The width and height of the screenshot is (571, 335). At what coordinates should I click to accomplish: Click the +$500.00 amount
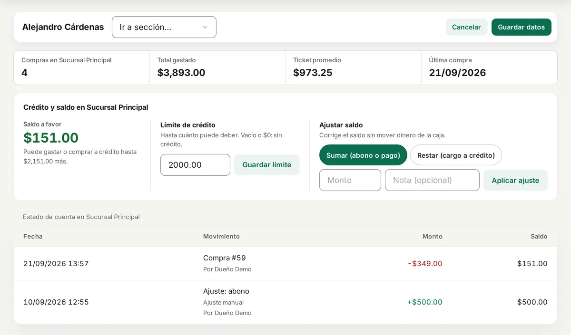[x=425, y=302]
